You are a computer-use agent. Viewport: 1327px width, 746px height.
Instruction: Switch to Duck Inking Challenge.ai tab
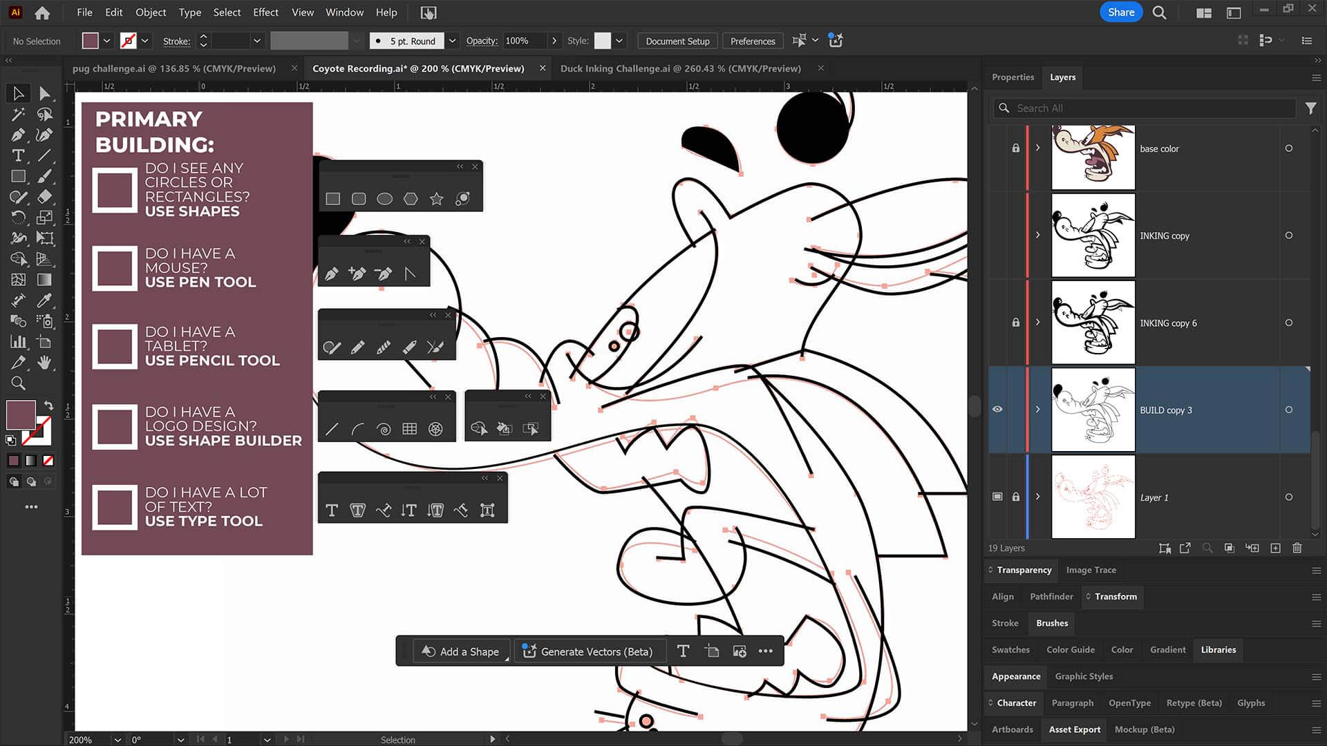point(681,68)
